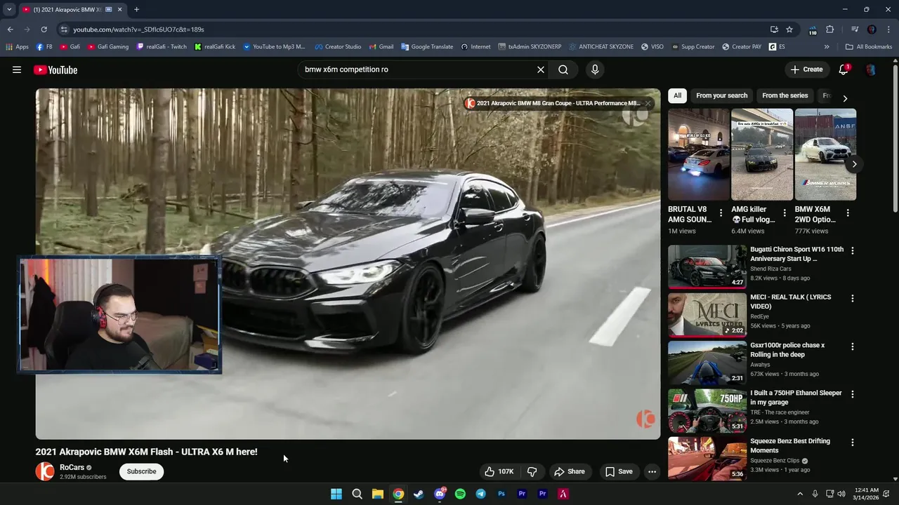The image size is (899, 505).
Task: Open the Chrome tab search dropdown
Action: pyautogui.click(x=9, y=9)
